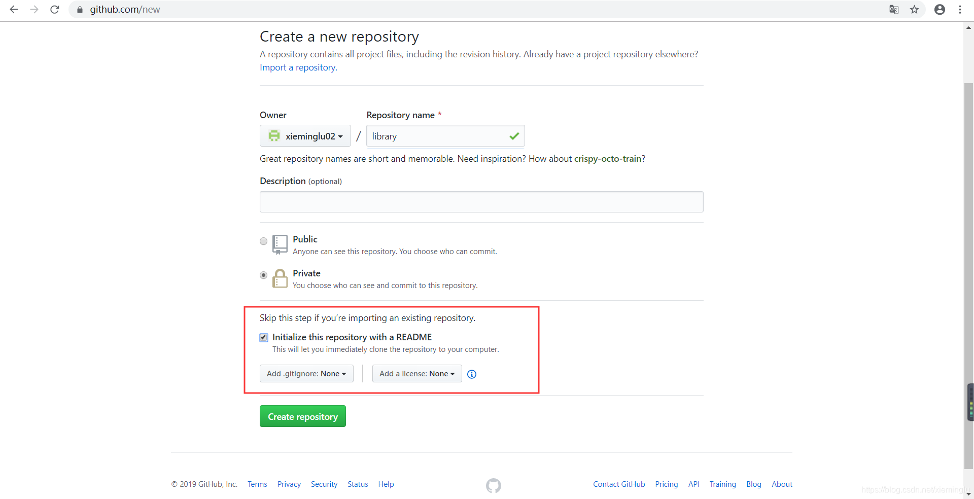Screen dimensions: 974x499
Task: Click the Import a repository link
Action: [x=298, y=67]
